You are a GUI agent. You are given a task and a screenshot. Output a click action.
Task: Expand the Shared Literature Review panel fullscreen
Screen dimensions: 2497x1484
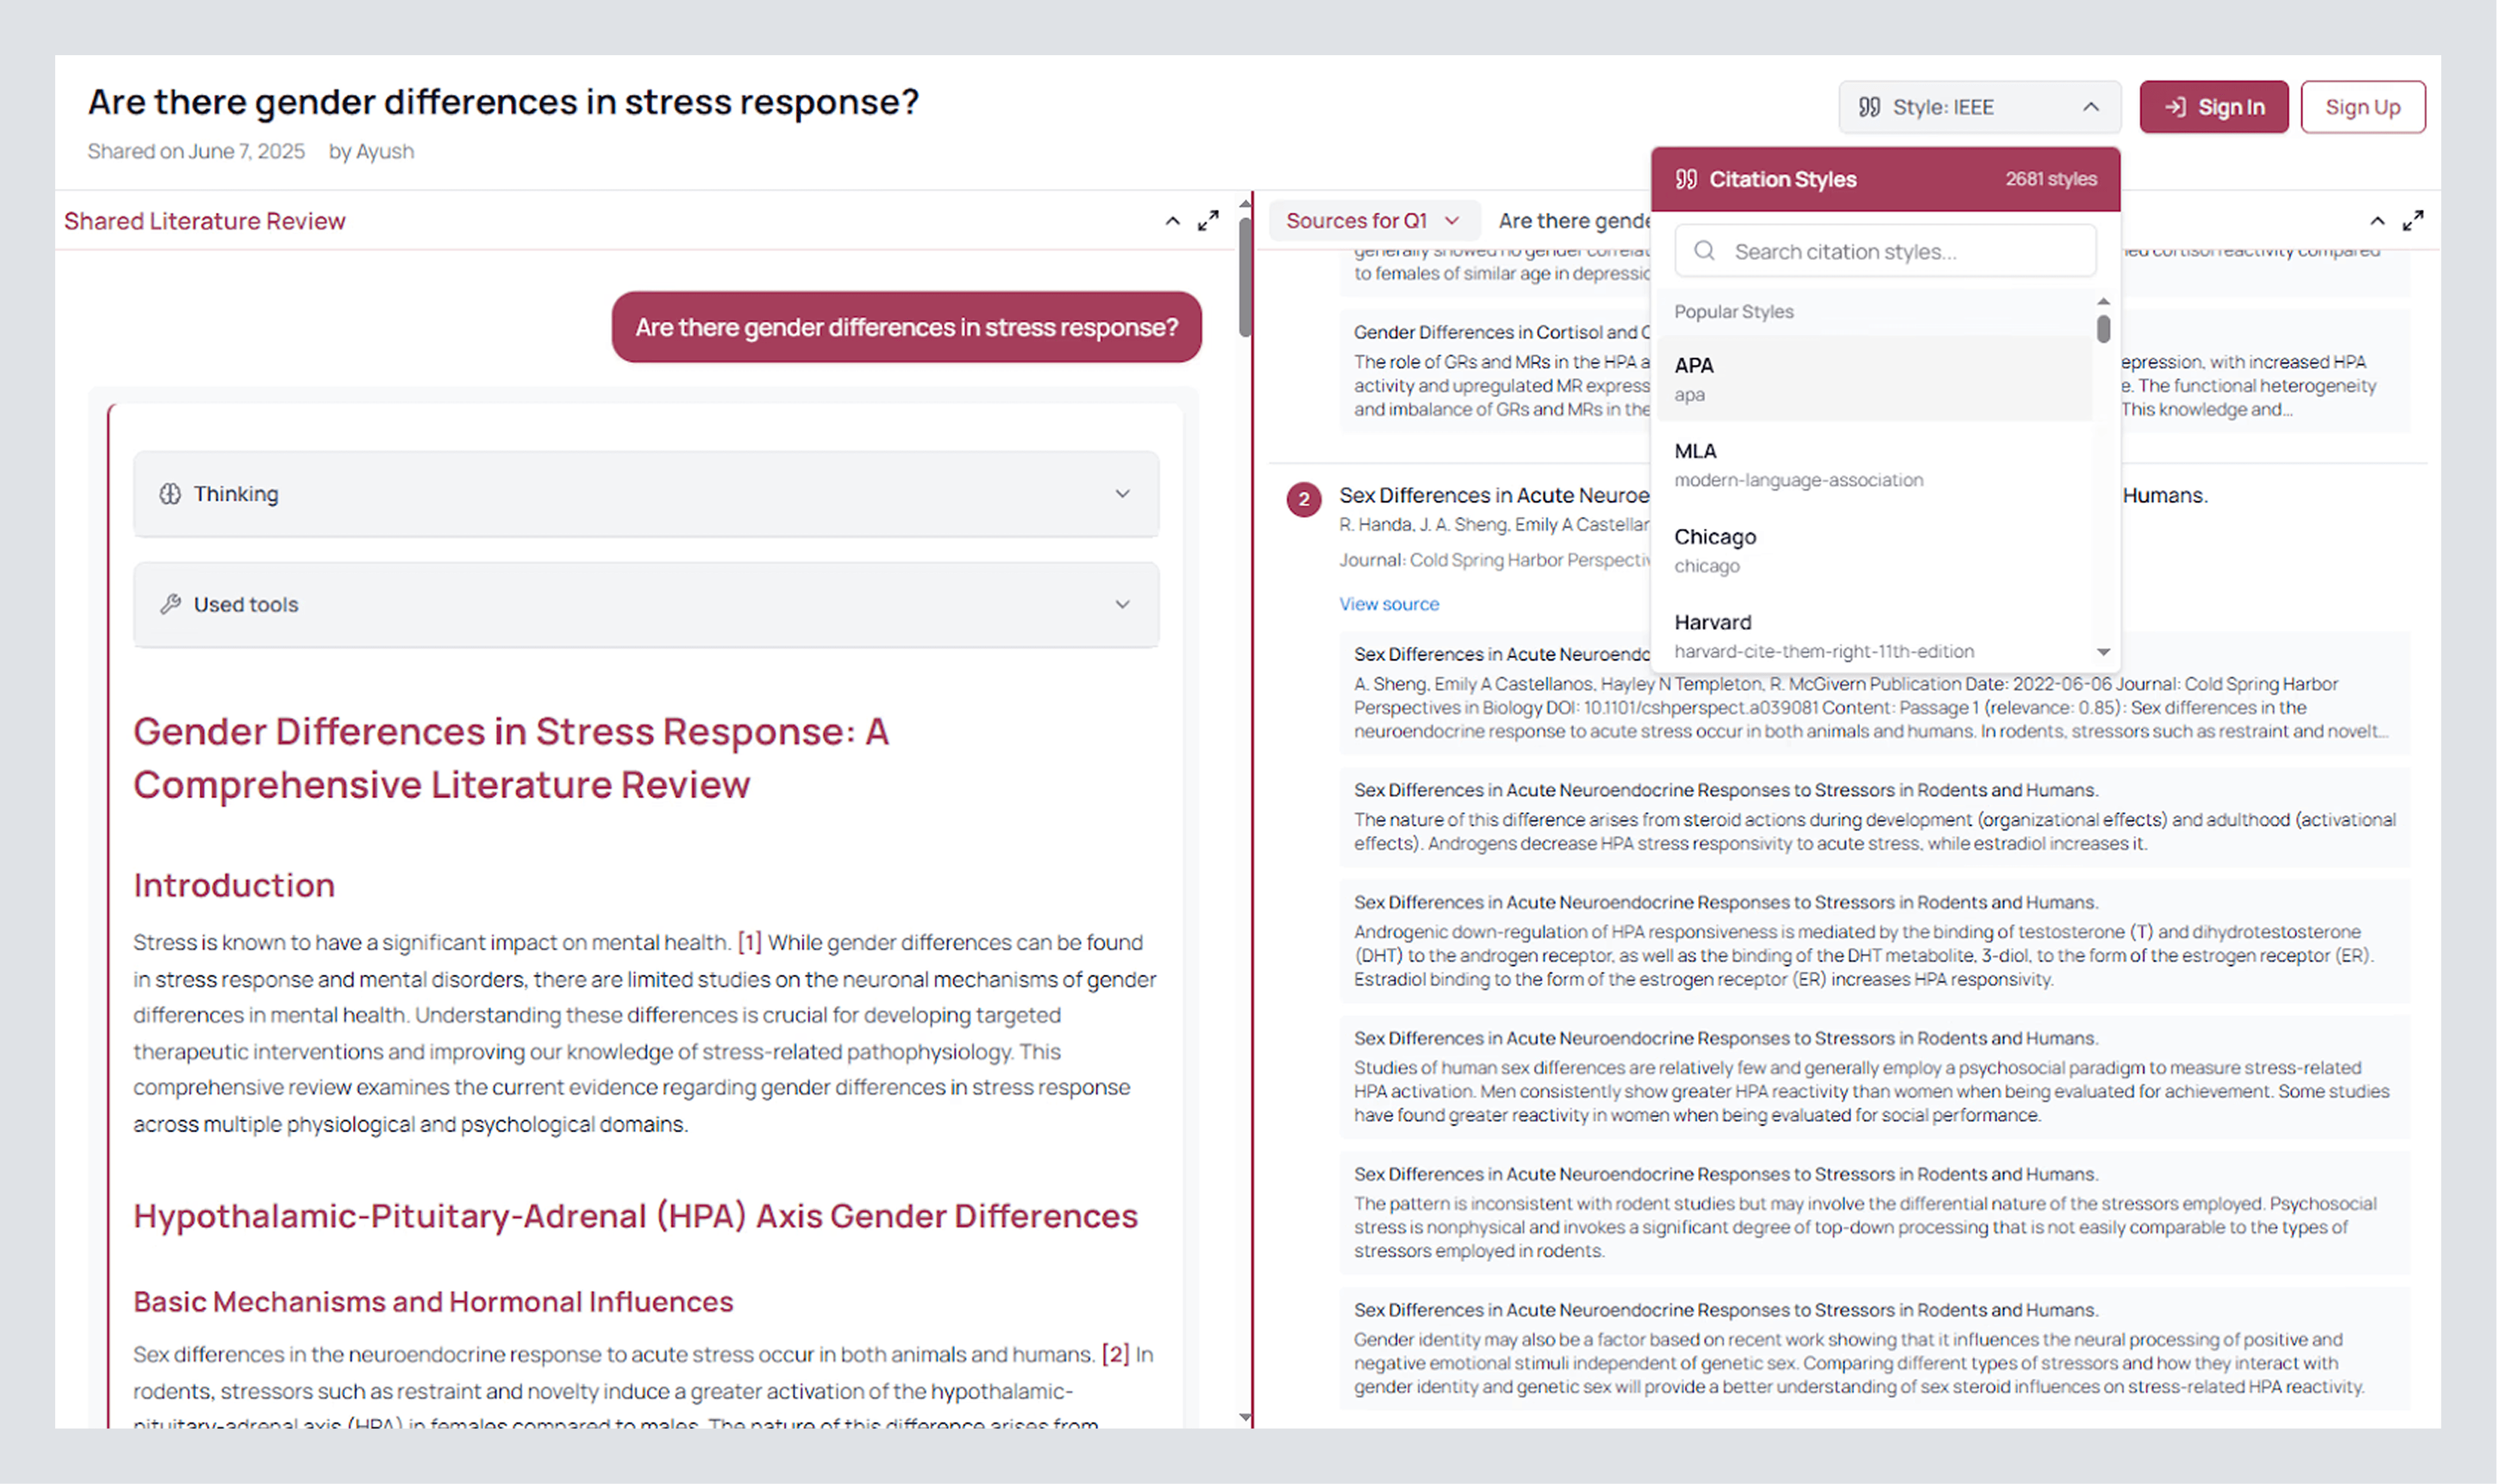(1208, 221)
